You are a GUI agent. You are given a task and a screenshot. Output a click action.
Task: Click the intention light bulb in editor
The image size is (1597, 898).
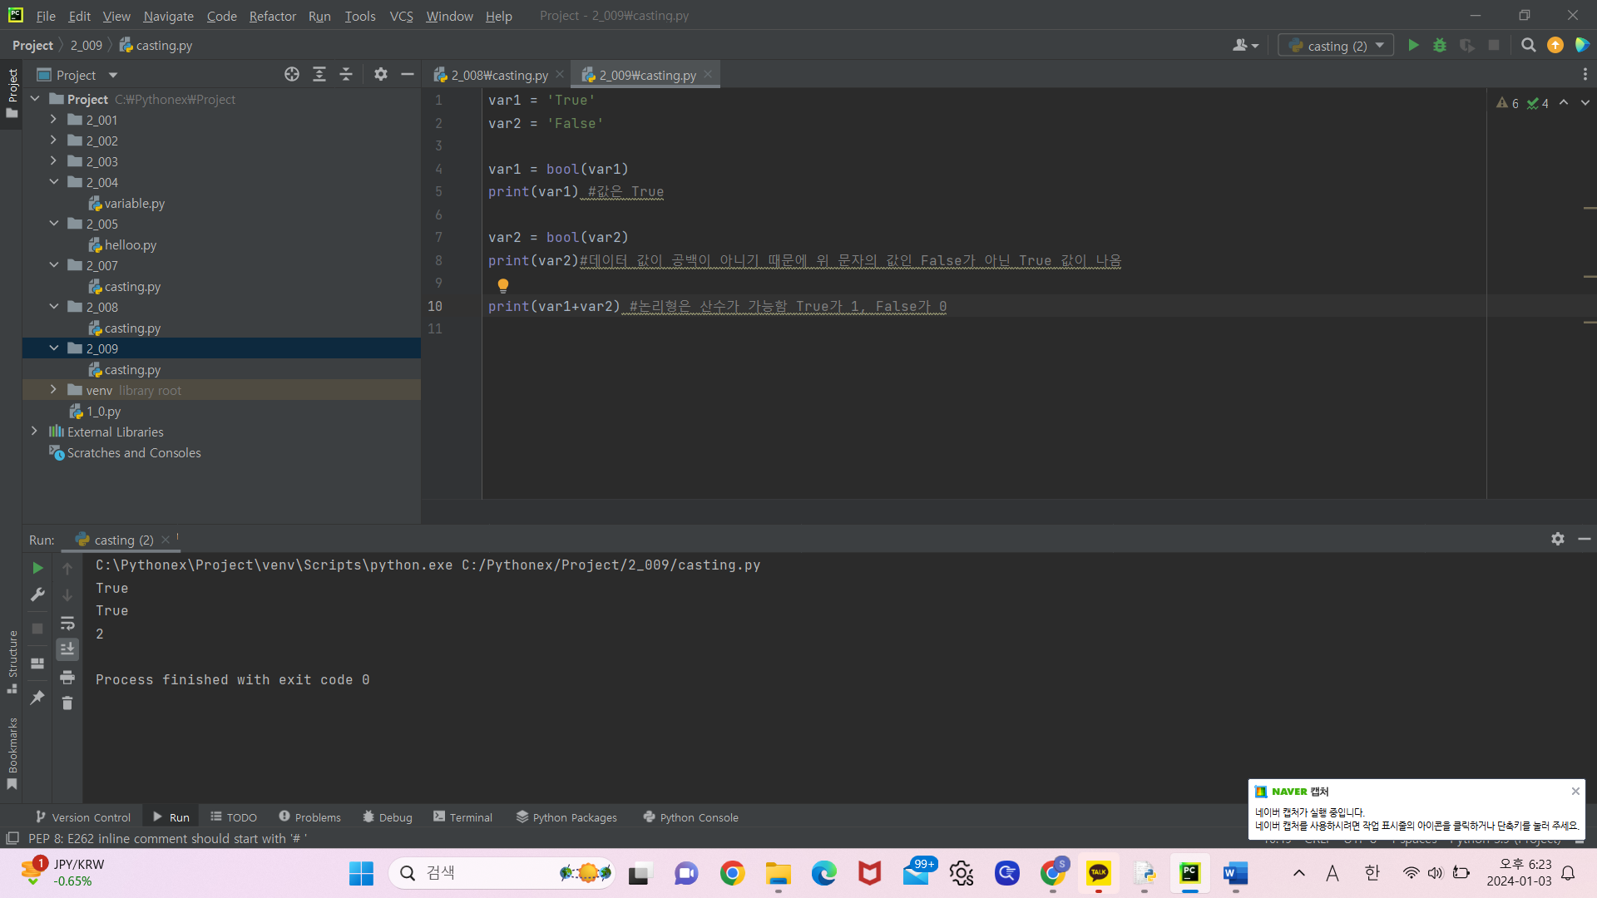tap(503, 285)
